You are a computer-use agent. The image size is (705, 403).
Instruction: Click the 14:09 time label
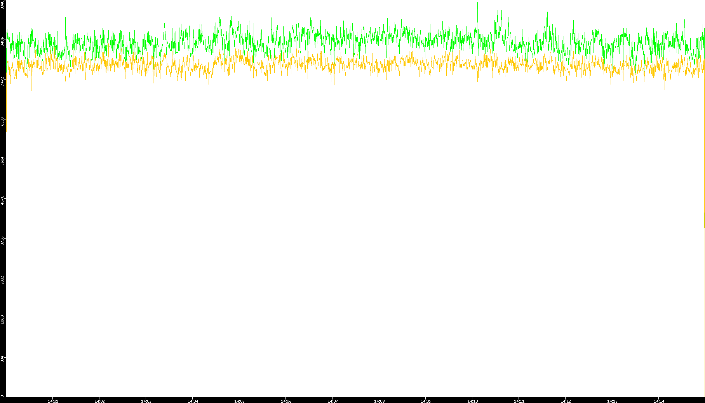tap(426, 401)
